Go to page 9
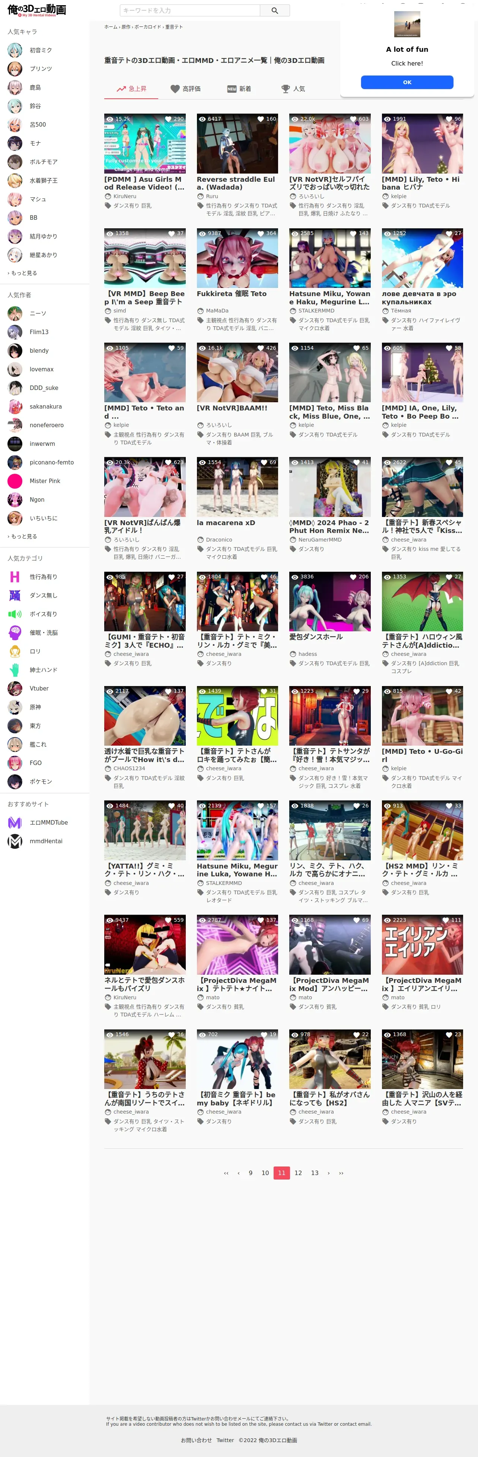 (251, 1173)
